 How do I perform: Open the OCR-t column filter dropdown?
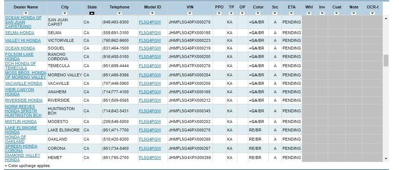tap(373, 13)
